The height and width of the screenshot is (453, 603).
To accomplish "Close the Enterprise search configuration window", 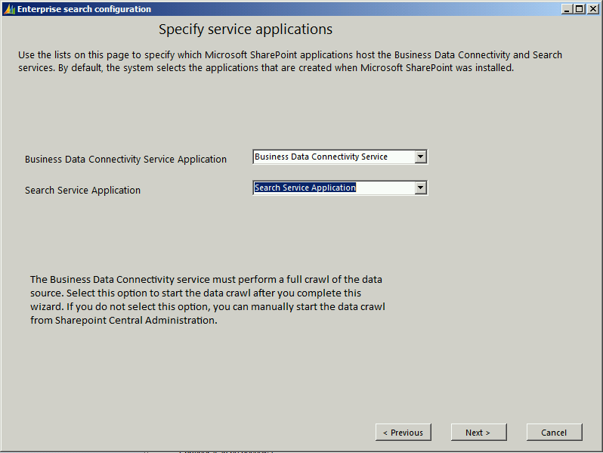I will tap(592, 9).
